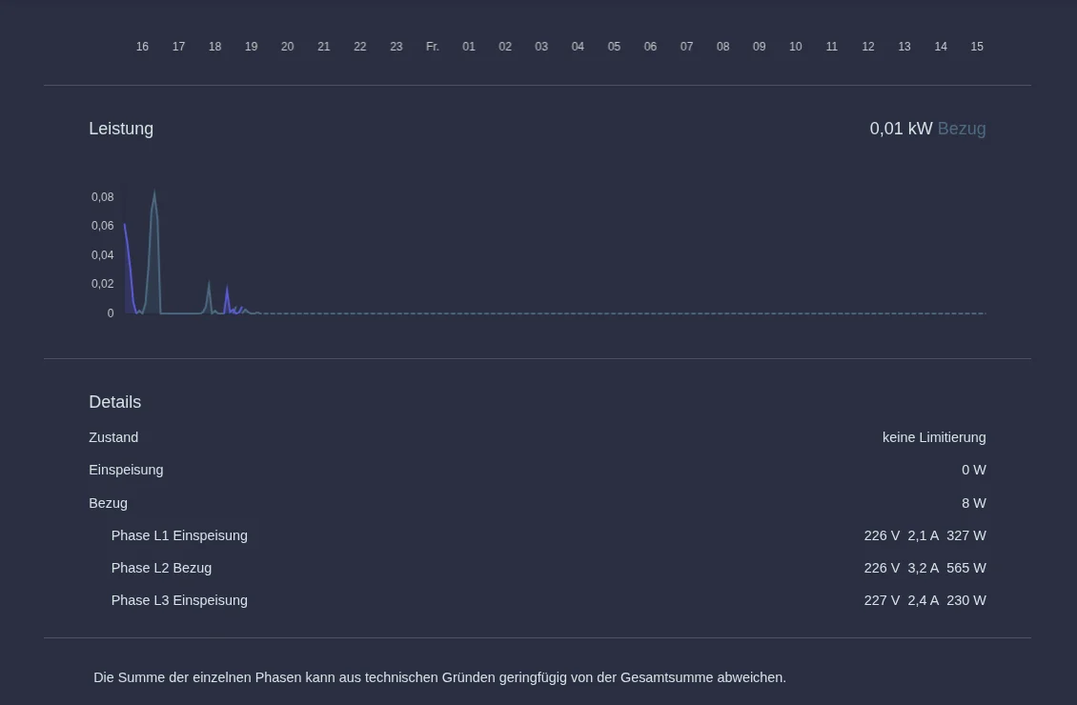Click the Bezug label beside 0,01 kW
1077x705 pixels.
(x=962, y=129)
